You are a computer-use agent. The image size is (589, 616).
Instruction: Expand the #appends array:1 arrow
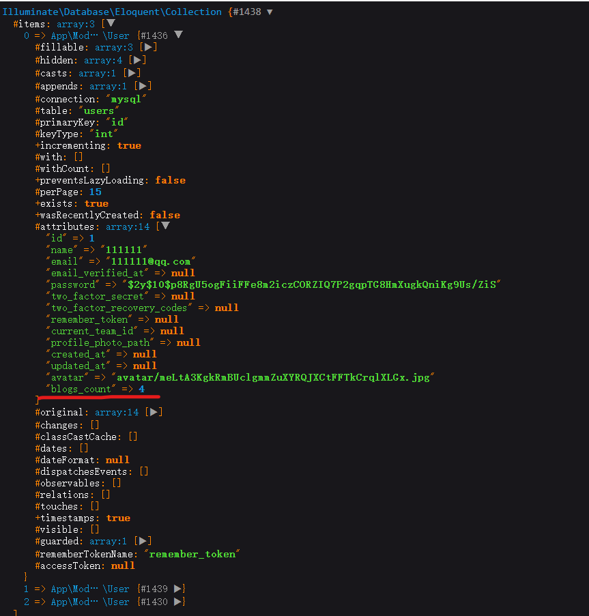pos(142,86)
